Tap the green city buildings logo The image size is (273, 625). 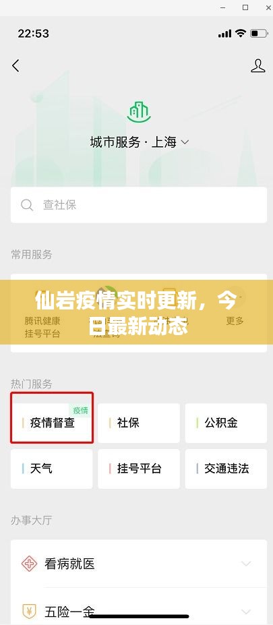139,112
